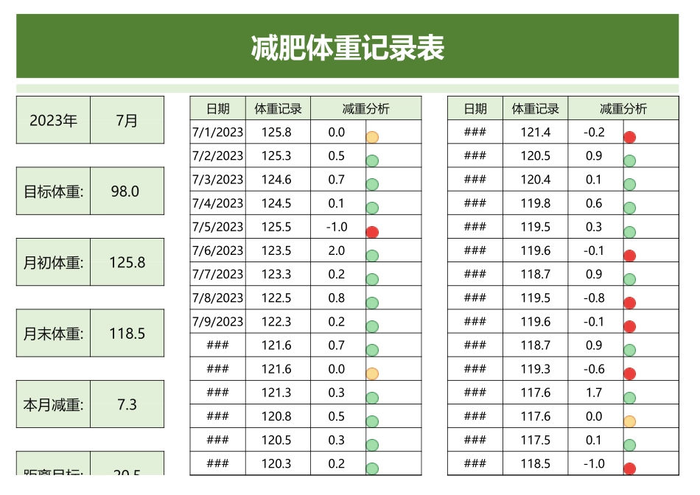This screenshot has width=700, height=495.
Task: Click the green indicator in the 7/9/2023 row
Action: click(x=372, y=327)
